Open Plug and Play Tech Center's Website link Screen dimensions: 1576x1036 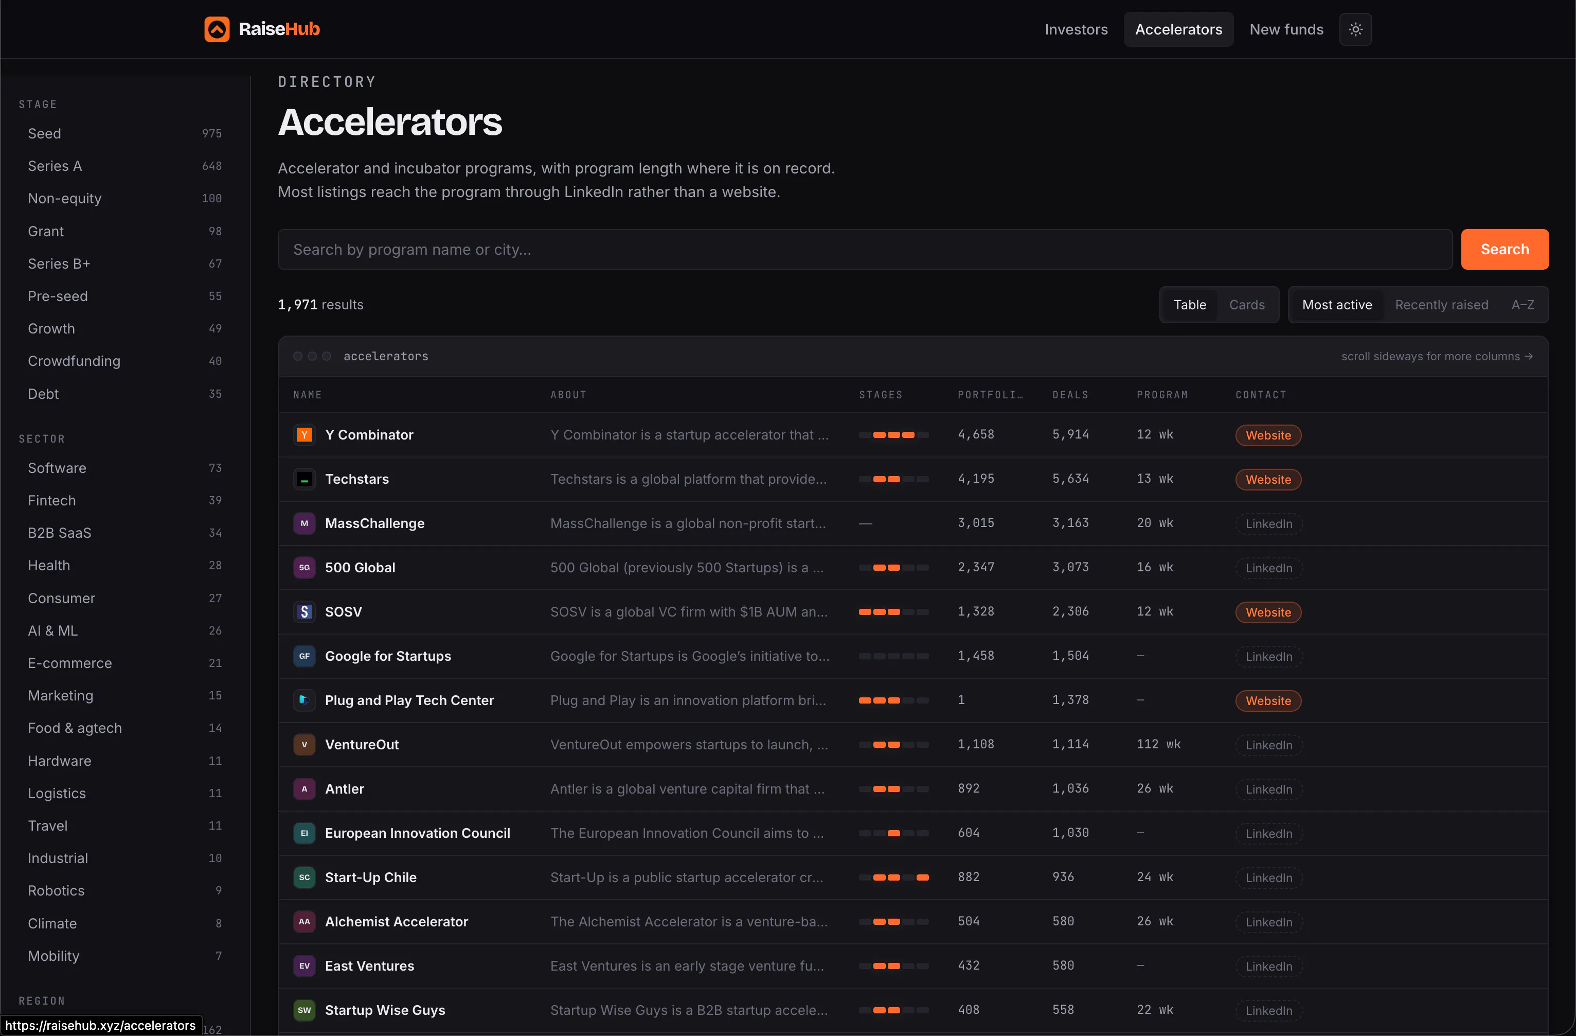coord(1268,701)
